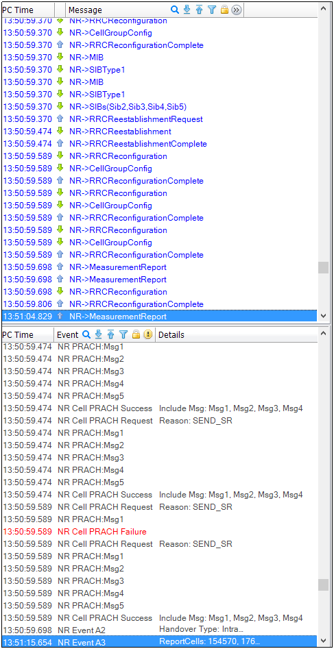Sort by Message column header
Screen dimensions: 334x651
tap(85, 10)
